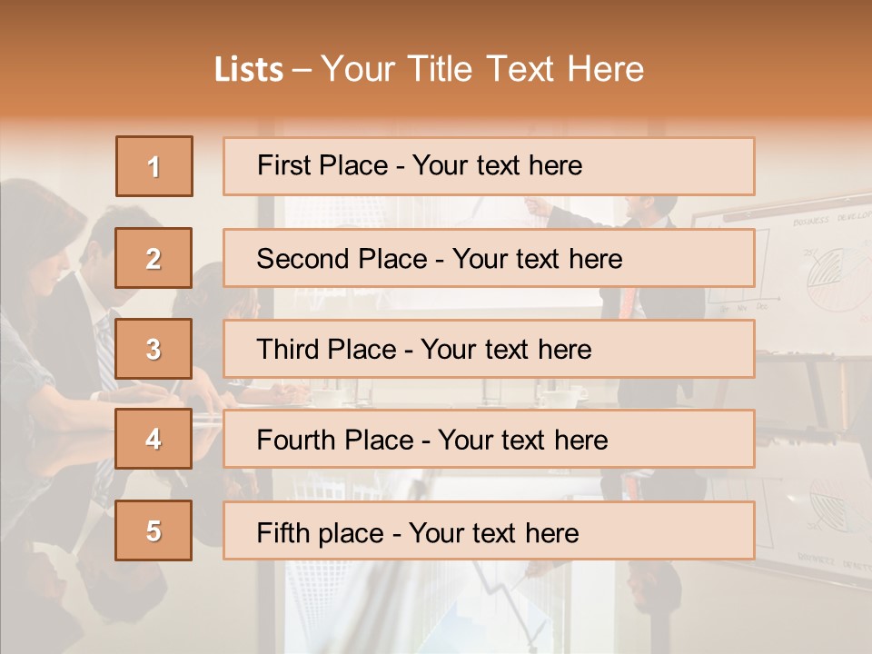Select the Fourth Place text bar

489,440
